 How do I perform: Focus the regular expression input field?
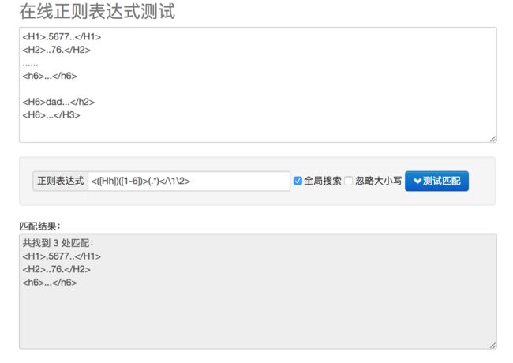pos(189,181)
